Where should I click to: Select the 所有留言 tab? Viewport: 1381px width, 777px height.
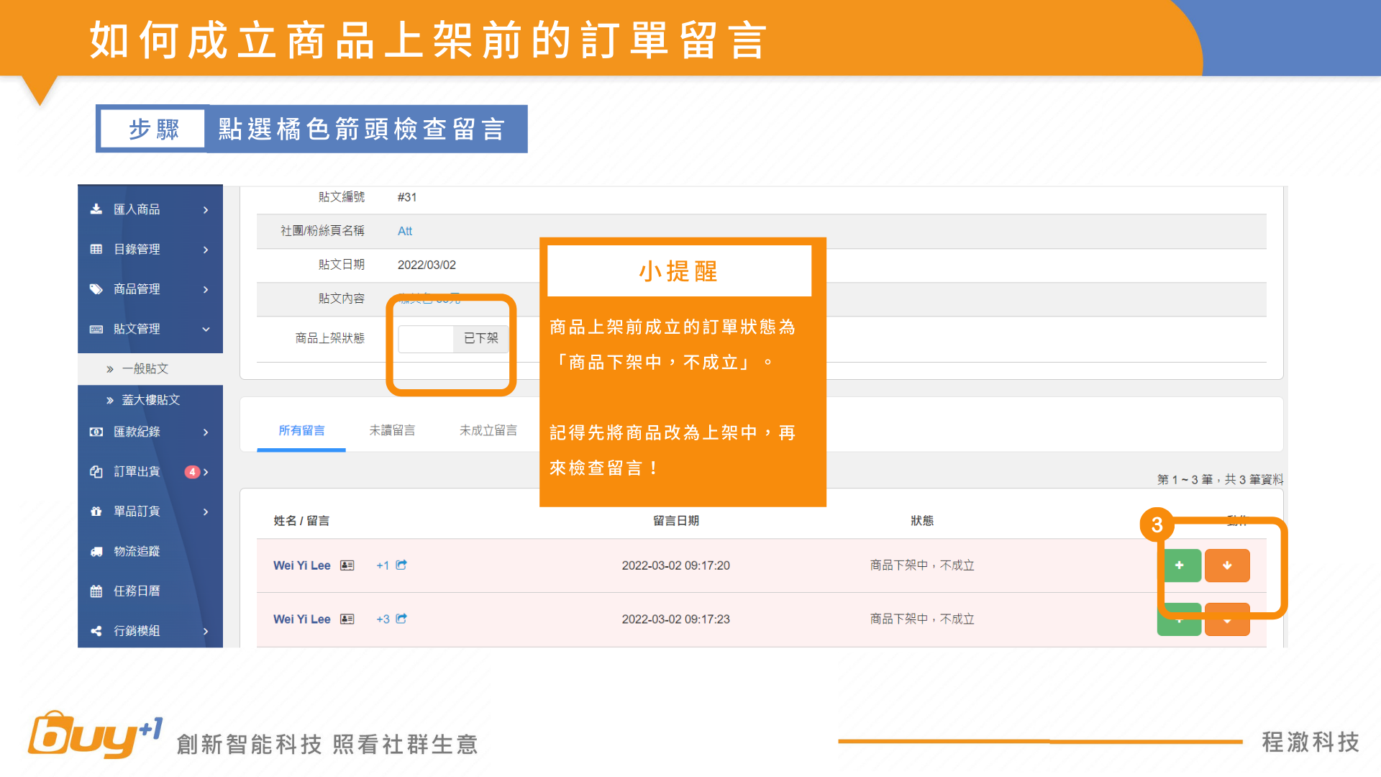[301, 430]
